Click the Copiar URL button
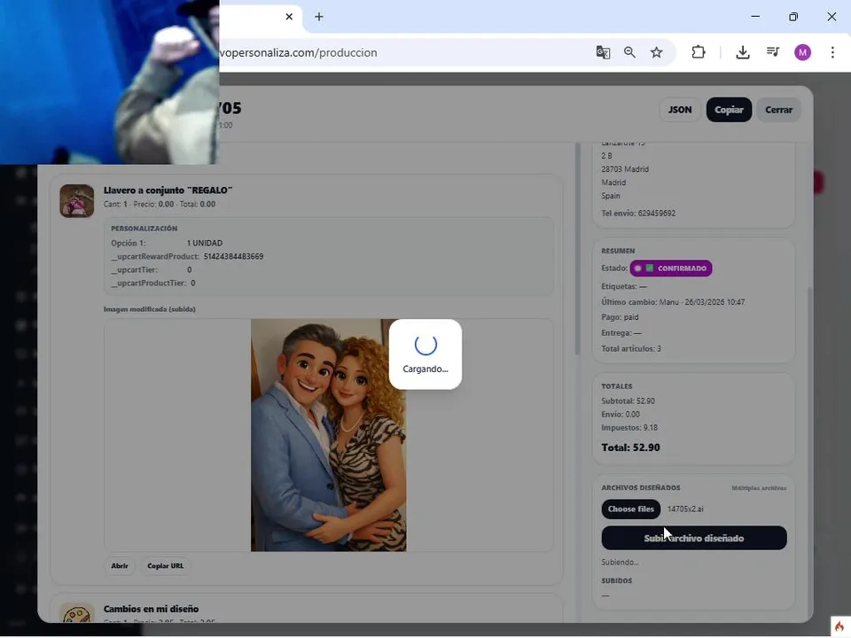The height and width of the screenshot is (638, 851). (x=166, y=566)
